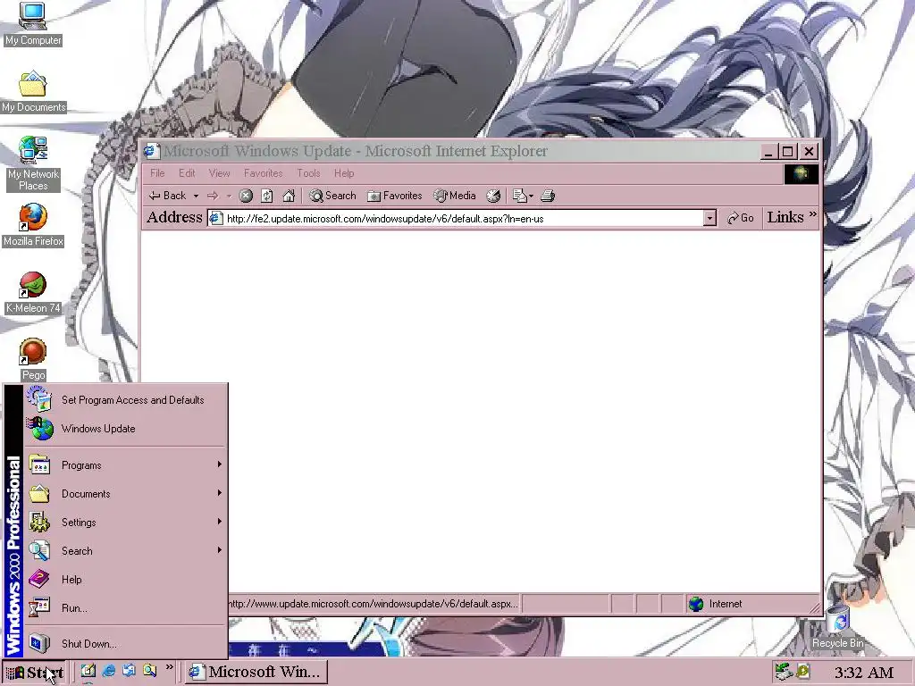Click the History clock icon
915x686 pixels.
(x=493, y=196)
